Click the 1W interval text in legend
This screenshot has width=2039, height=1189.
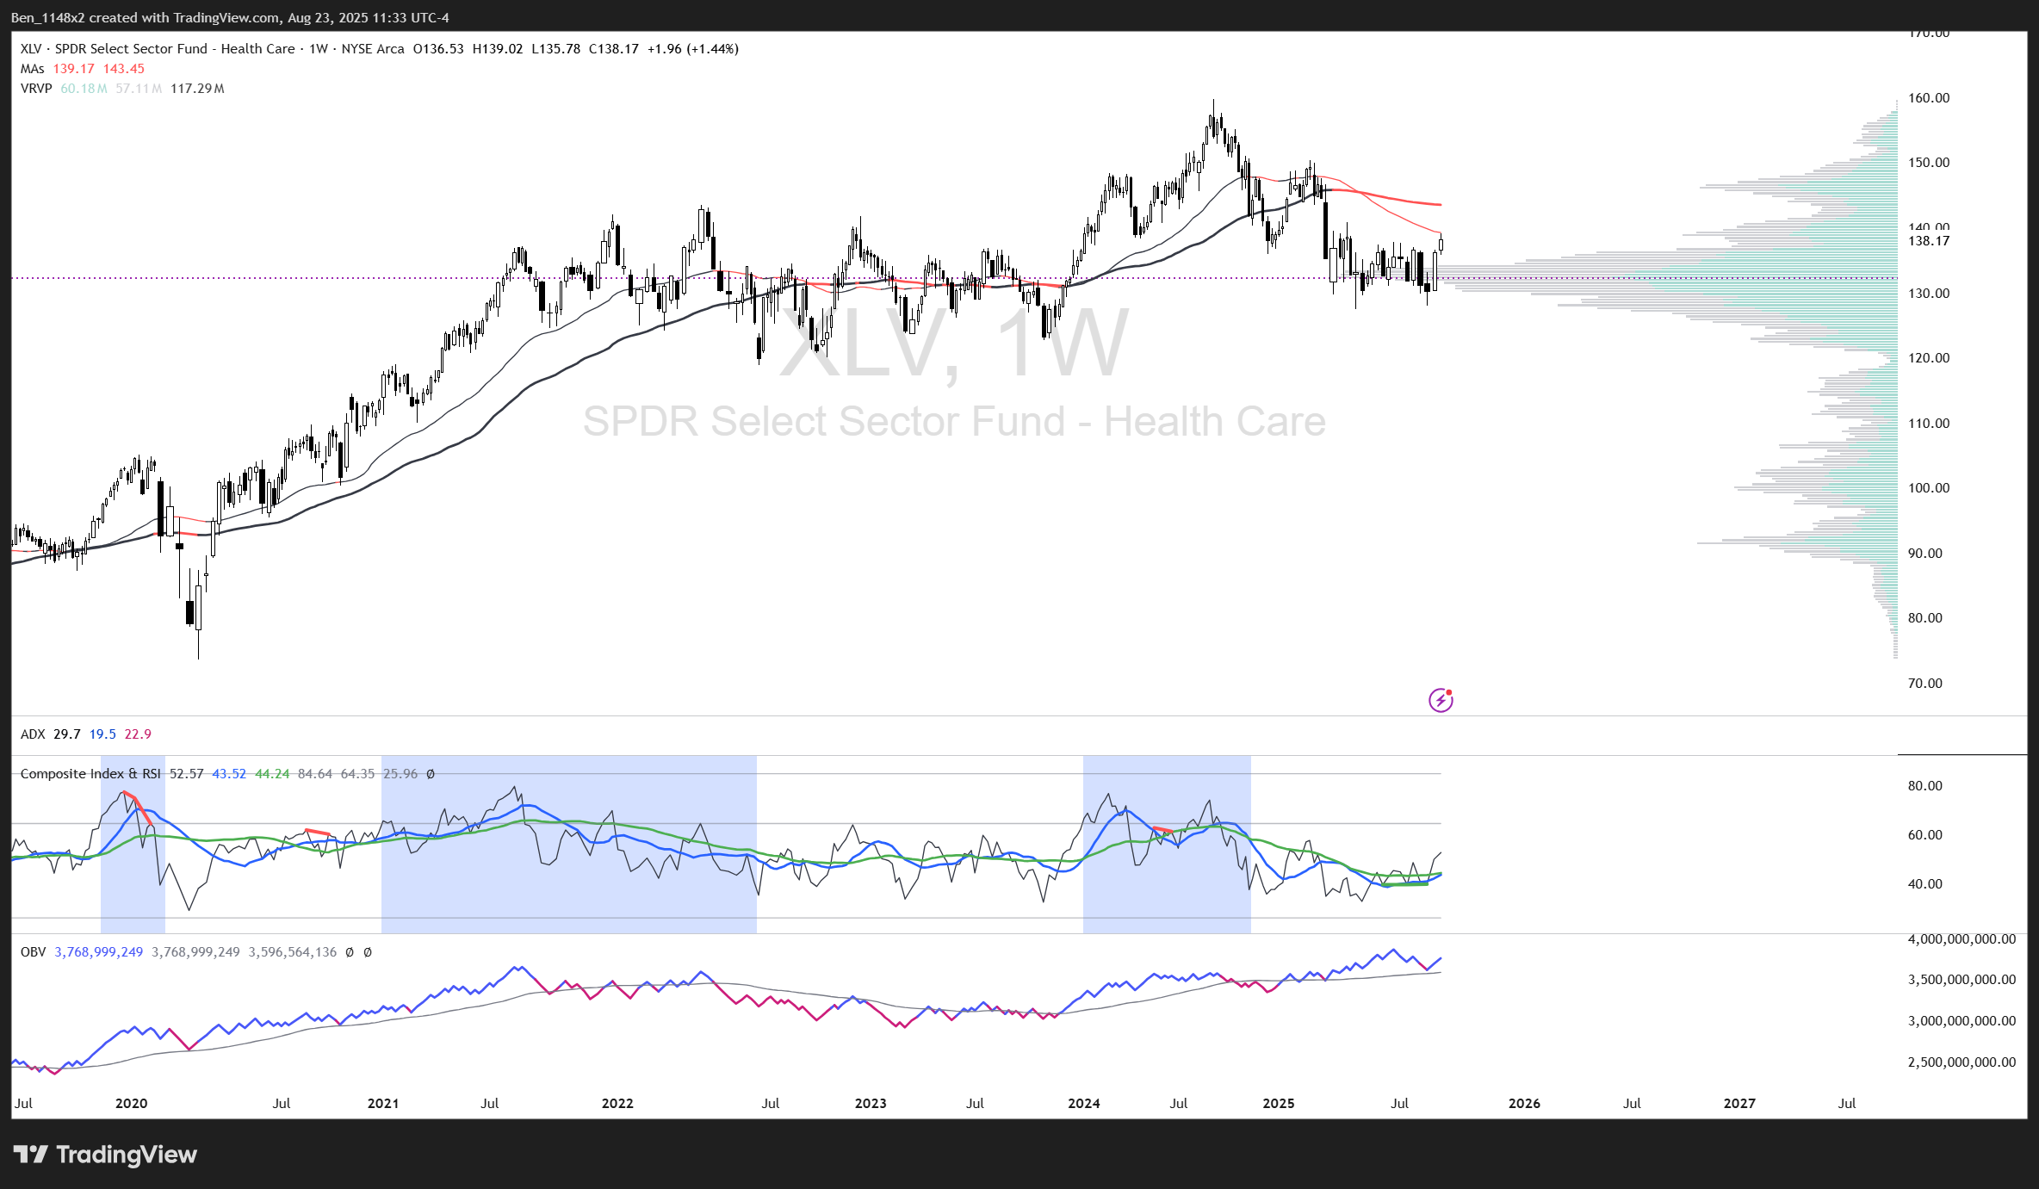[x=319, y=49]
